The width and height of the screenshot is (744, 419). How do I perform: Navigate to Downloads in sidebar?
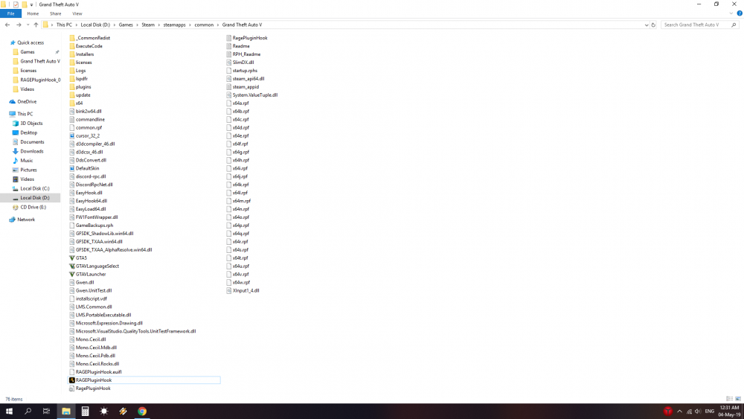(x=31, y=151)
